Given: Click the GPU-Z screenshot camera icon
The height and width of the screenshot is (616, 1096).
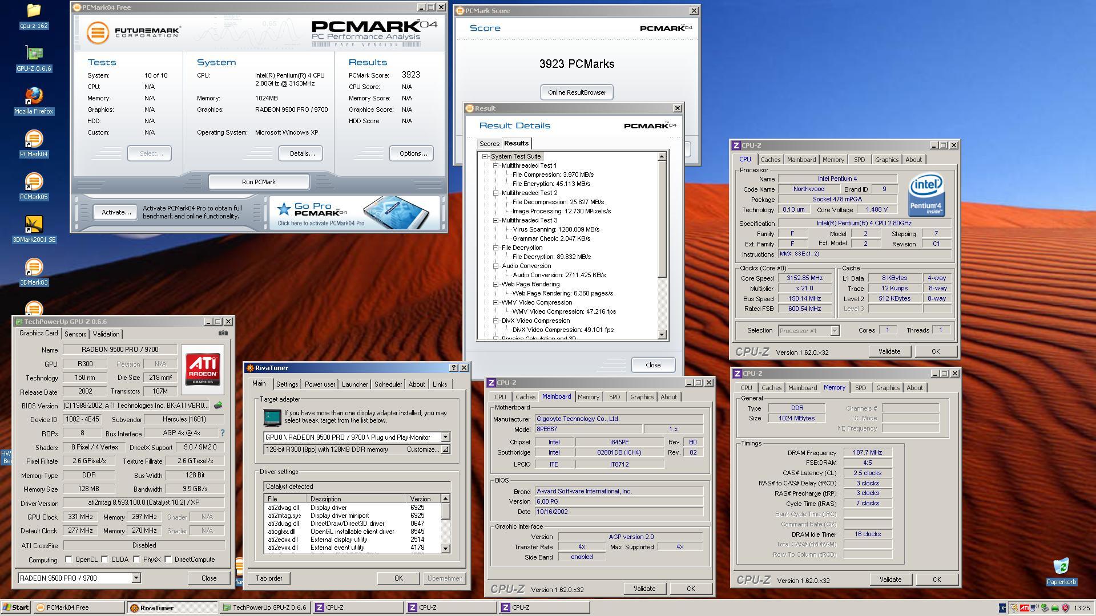Looking at the screenshot, I should [x=223, y=333].
